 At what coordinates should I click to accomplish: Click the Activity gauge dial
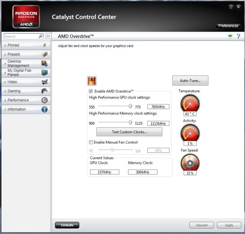click(x=190, y=133)
